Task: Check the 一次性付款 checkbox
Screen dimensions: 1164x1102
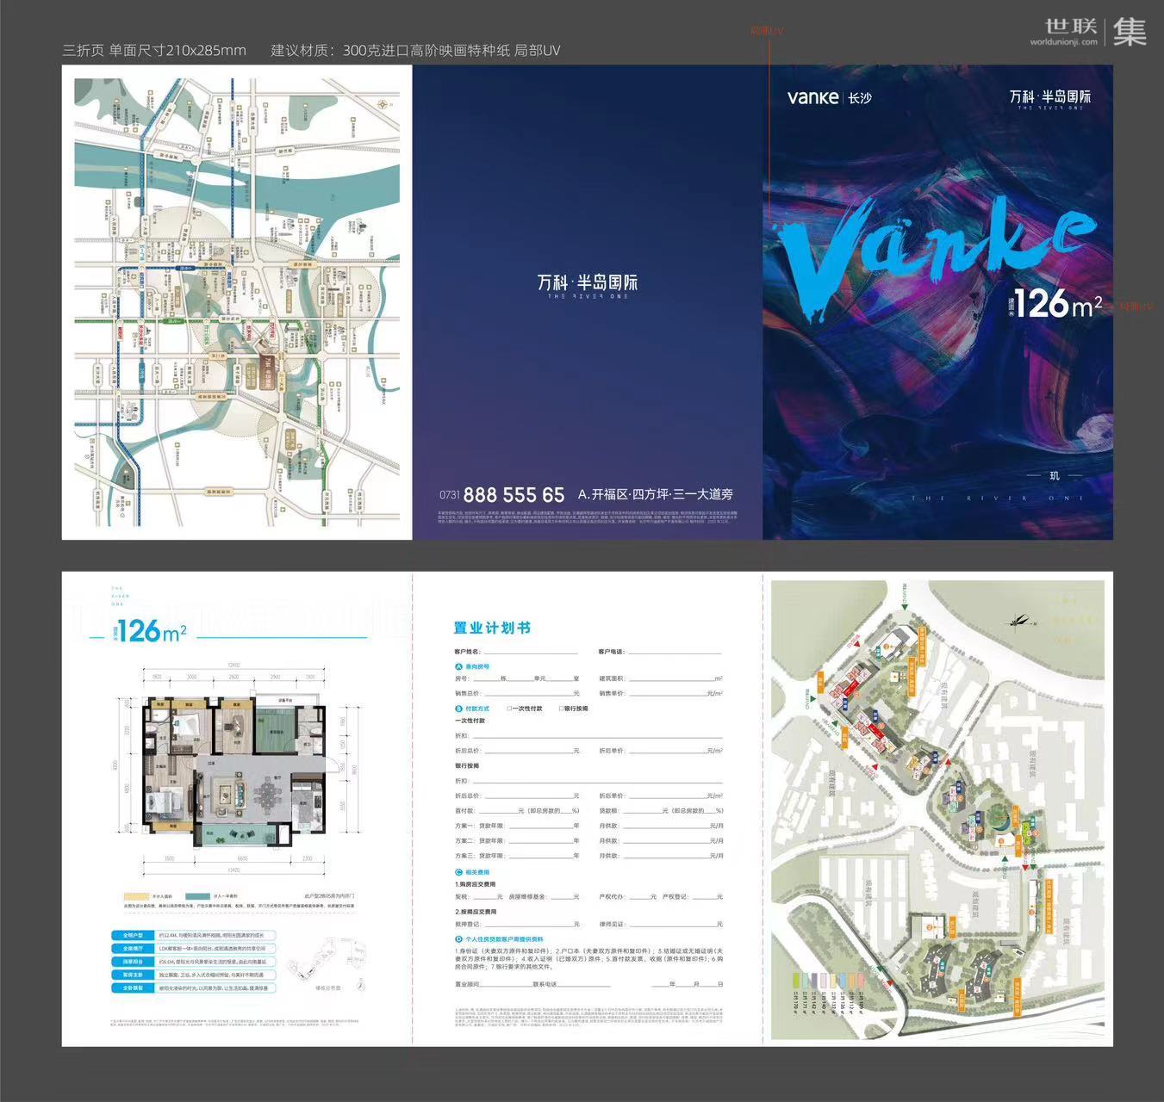Action: point(509,709)
